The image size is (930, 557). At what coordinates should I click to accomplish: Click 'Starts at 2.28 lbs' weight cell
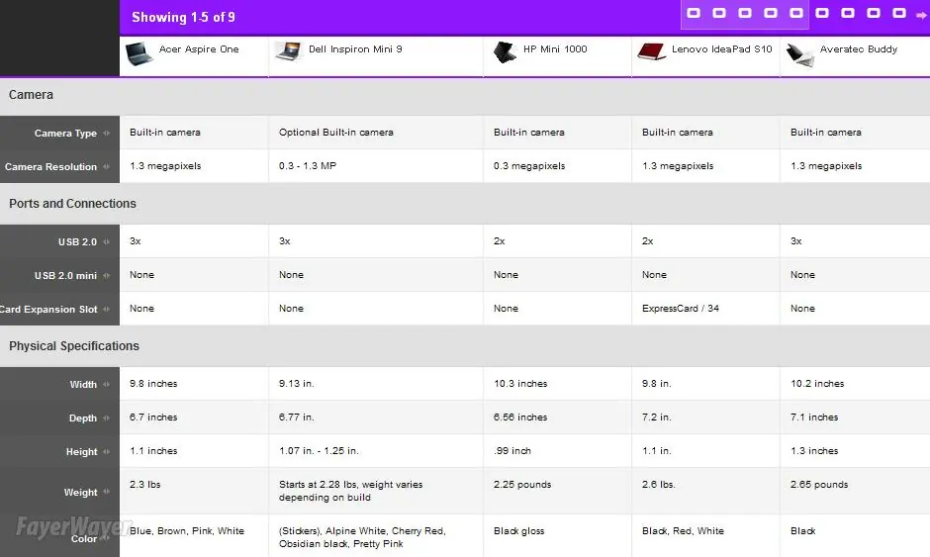tap(350, 491)
